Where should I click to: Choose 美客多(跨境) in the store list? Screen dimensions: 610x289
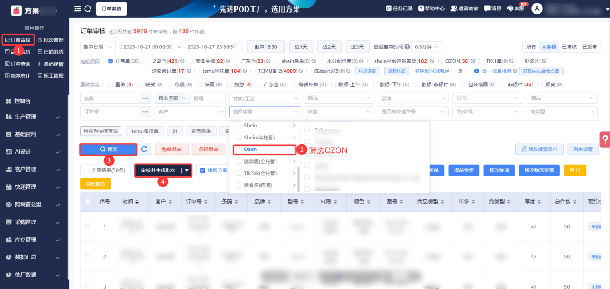pos(264,185)
